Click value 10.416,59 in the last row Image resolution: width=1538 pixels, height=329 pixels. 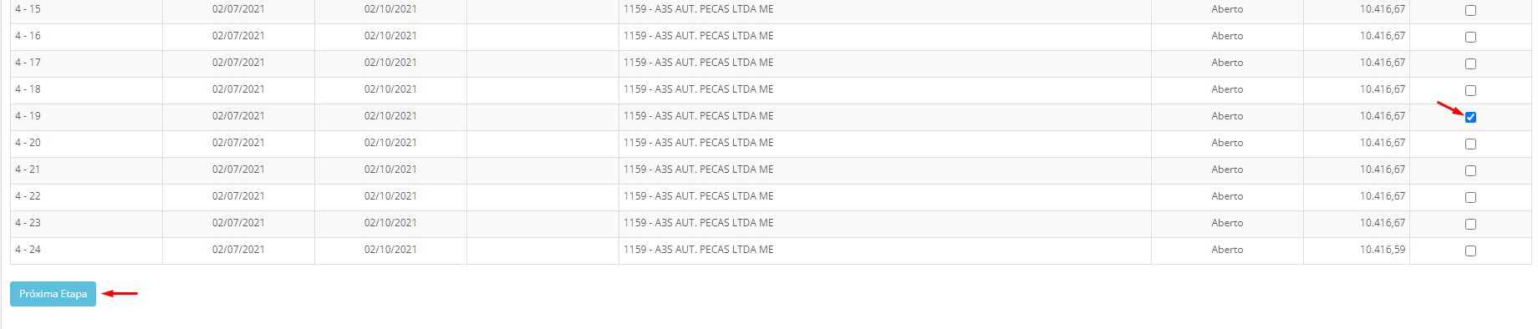click(1382, 250)
